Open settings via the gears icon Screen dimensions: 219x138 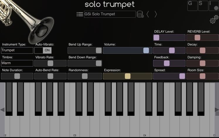point(214,19)
